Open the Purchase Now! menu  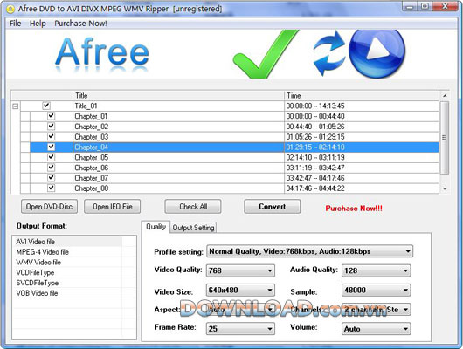click(x=80, y=24)
